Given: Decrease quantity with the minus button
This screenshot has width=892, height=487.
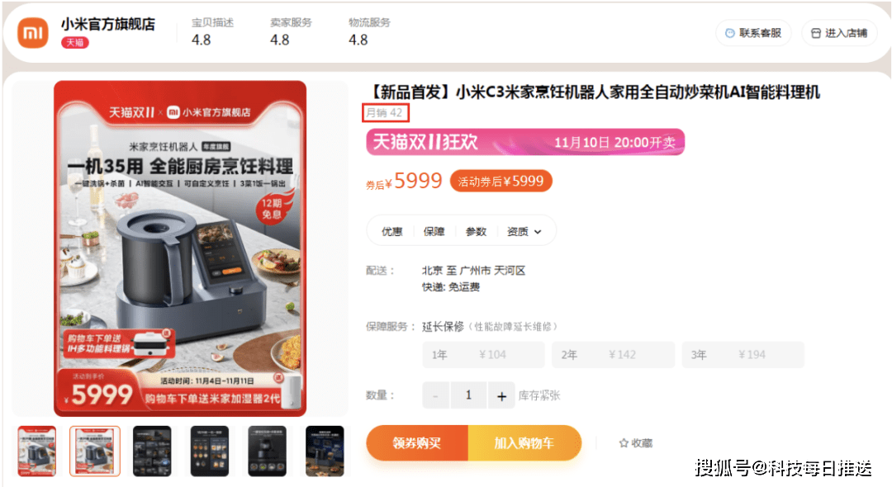Looking at the screenshot, I should click(x=436, y=396).
